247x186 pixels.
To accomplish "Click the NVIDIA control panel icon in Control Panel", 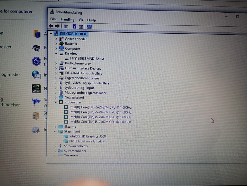I will (36, 88).
